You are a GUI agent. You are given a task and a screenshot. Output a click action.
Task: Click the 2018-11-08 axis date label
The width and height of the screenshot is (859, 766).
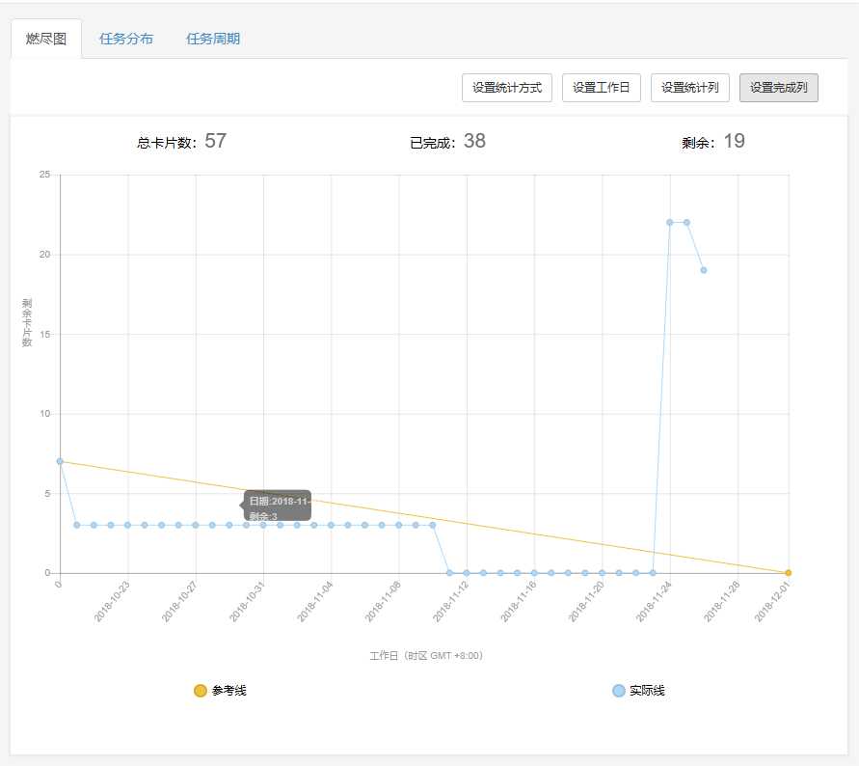pos(383,601)
